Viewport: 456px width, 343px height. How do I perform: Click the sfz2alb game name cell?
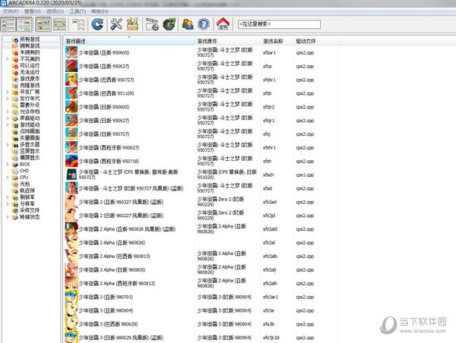coord(270,256)
